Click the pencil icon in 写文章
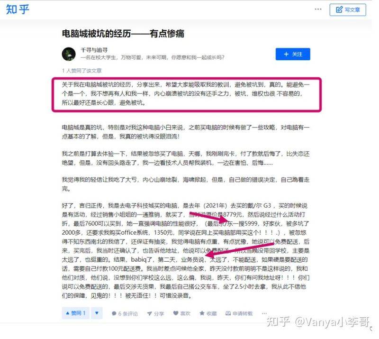Screen dimensions: 379x339 [339, 9]
